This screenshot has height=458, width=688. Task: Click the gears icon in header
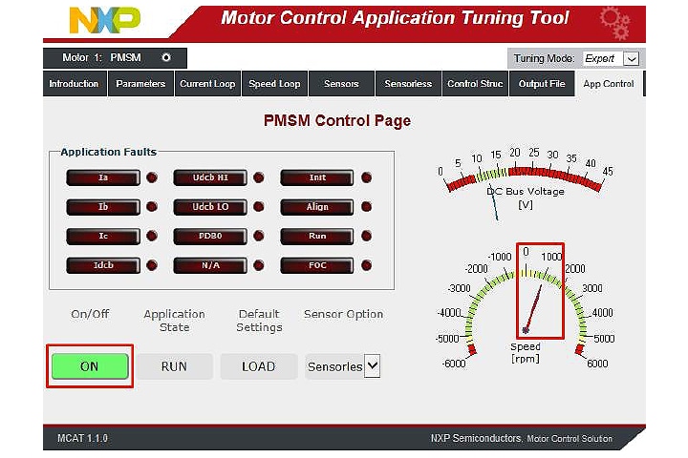(x=614, y=19)
